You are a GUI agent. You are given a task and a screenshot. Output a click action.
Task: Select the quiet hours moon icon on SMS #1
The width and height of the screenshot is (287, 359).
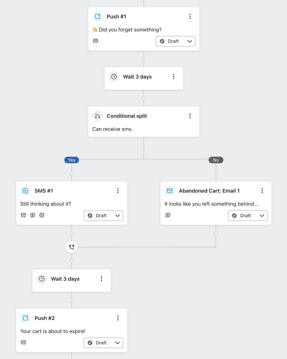click(42, 215)
